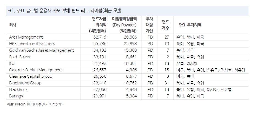Viewport: 256px width, 116px height.
Task: Click fund count 15 in Oaktree row
Action: (x=167, y=70)
